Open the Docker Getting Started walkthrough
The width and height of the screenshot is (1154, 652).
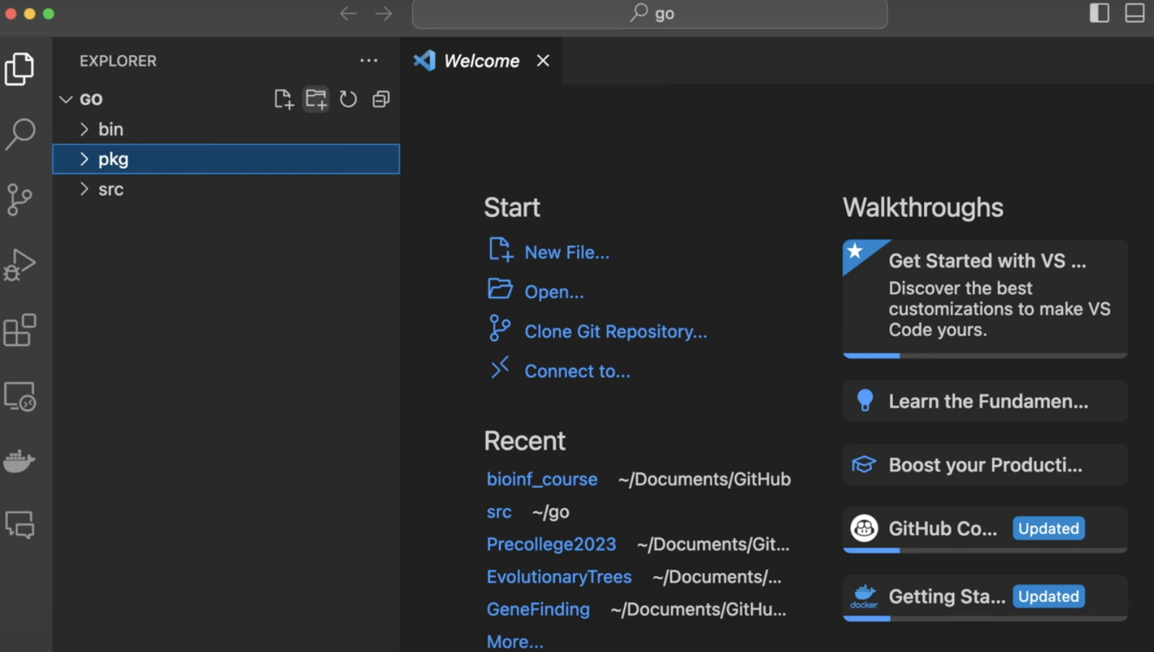[x=985, y=597]
